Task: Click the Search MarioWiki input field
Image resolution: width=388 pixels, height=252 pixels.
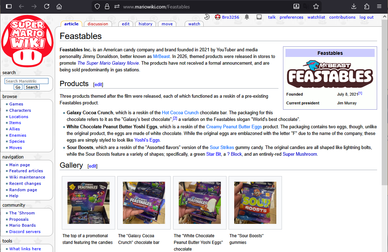Action: pyautogui.click(x=26, y=81)
